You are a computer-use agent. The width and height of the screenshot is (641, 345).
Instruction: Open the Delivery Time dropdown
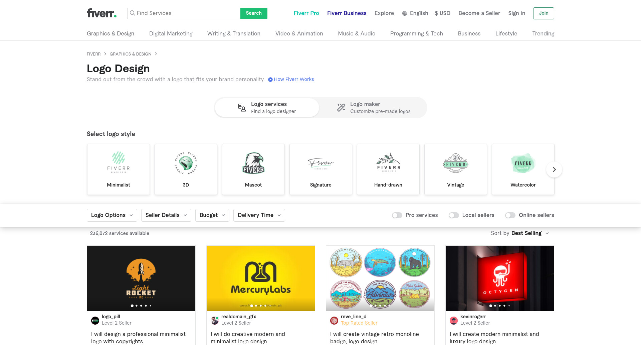click(259, 215)
